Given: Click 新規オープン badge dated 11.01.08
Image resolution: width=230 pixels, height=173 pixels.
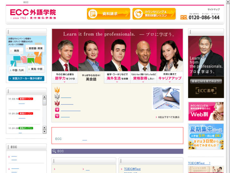Looking at the screenshot, I should [x=26, y=114].
